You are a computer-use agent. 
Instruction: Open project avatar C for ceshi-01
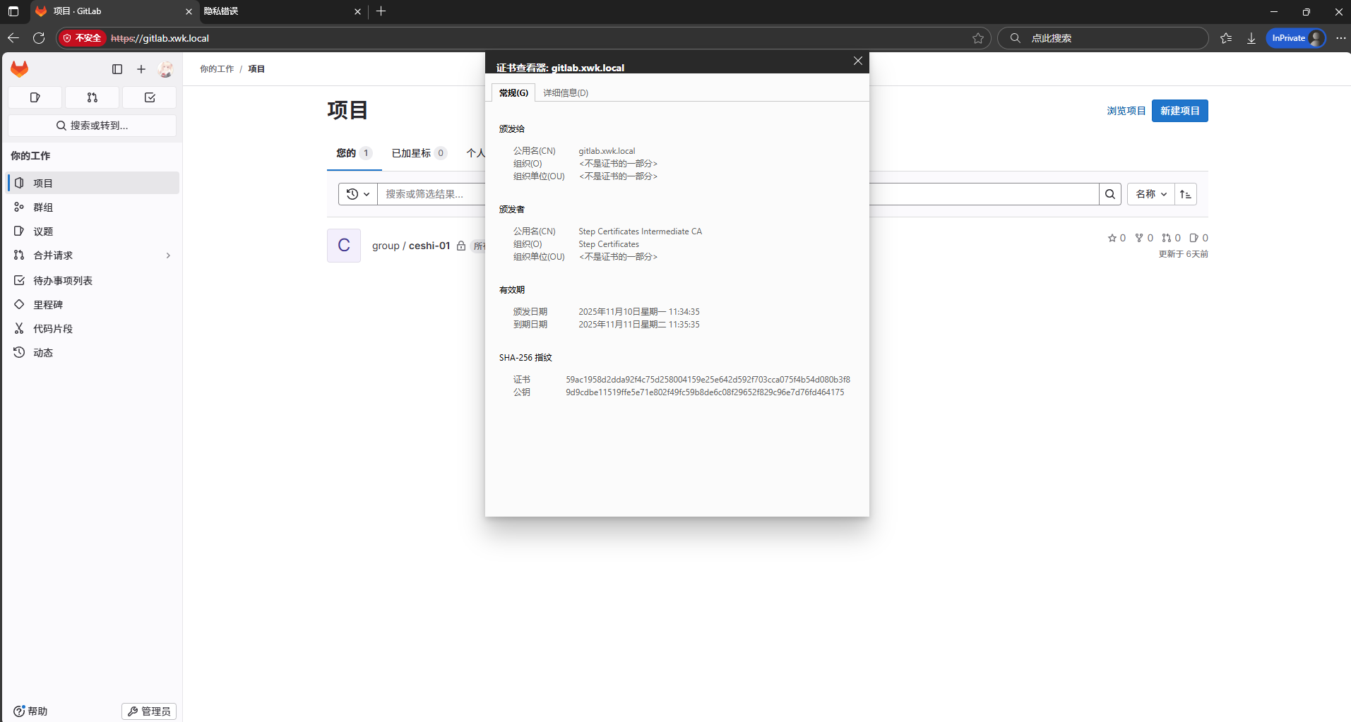point(343,245)
